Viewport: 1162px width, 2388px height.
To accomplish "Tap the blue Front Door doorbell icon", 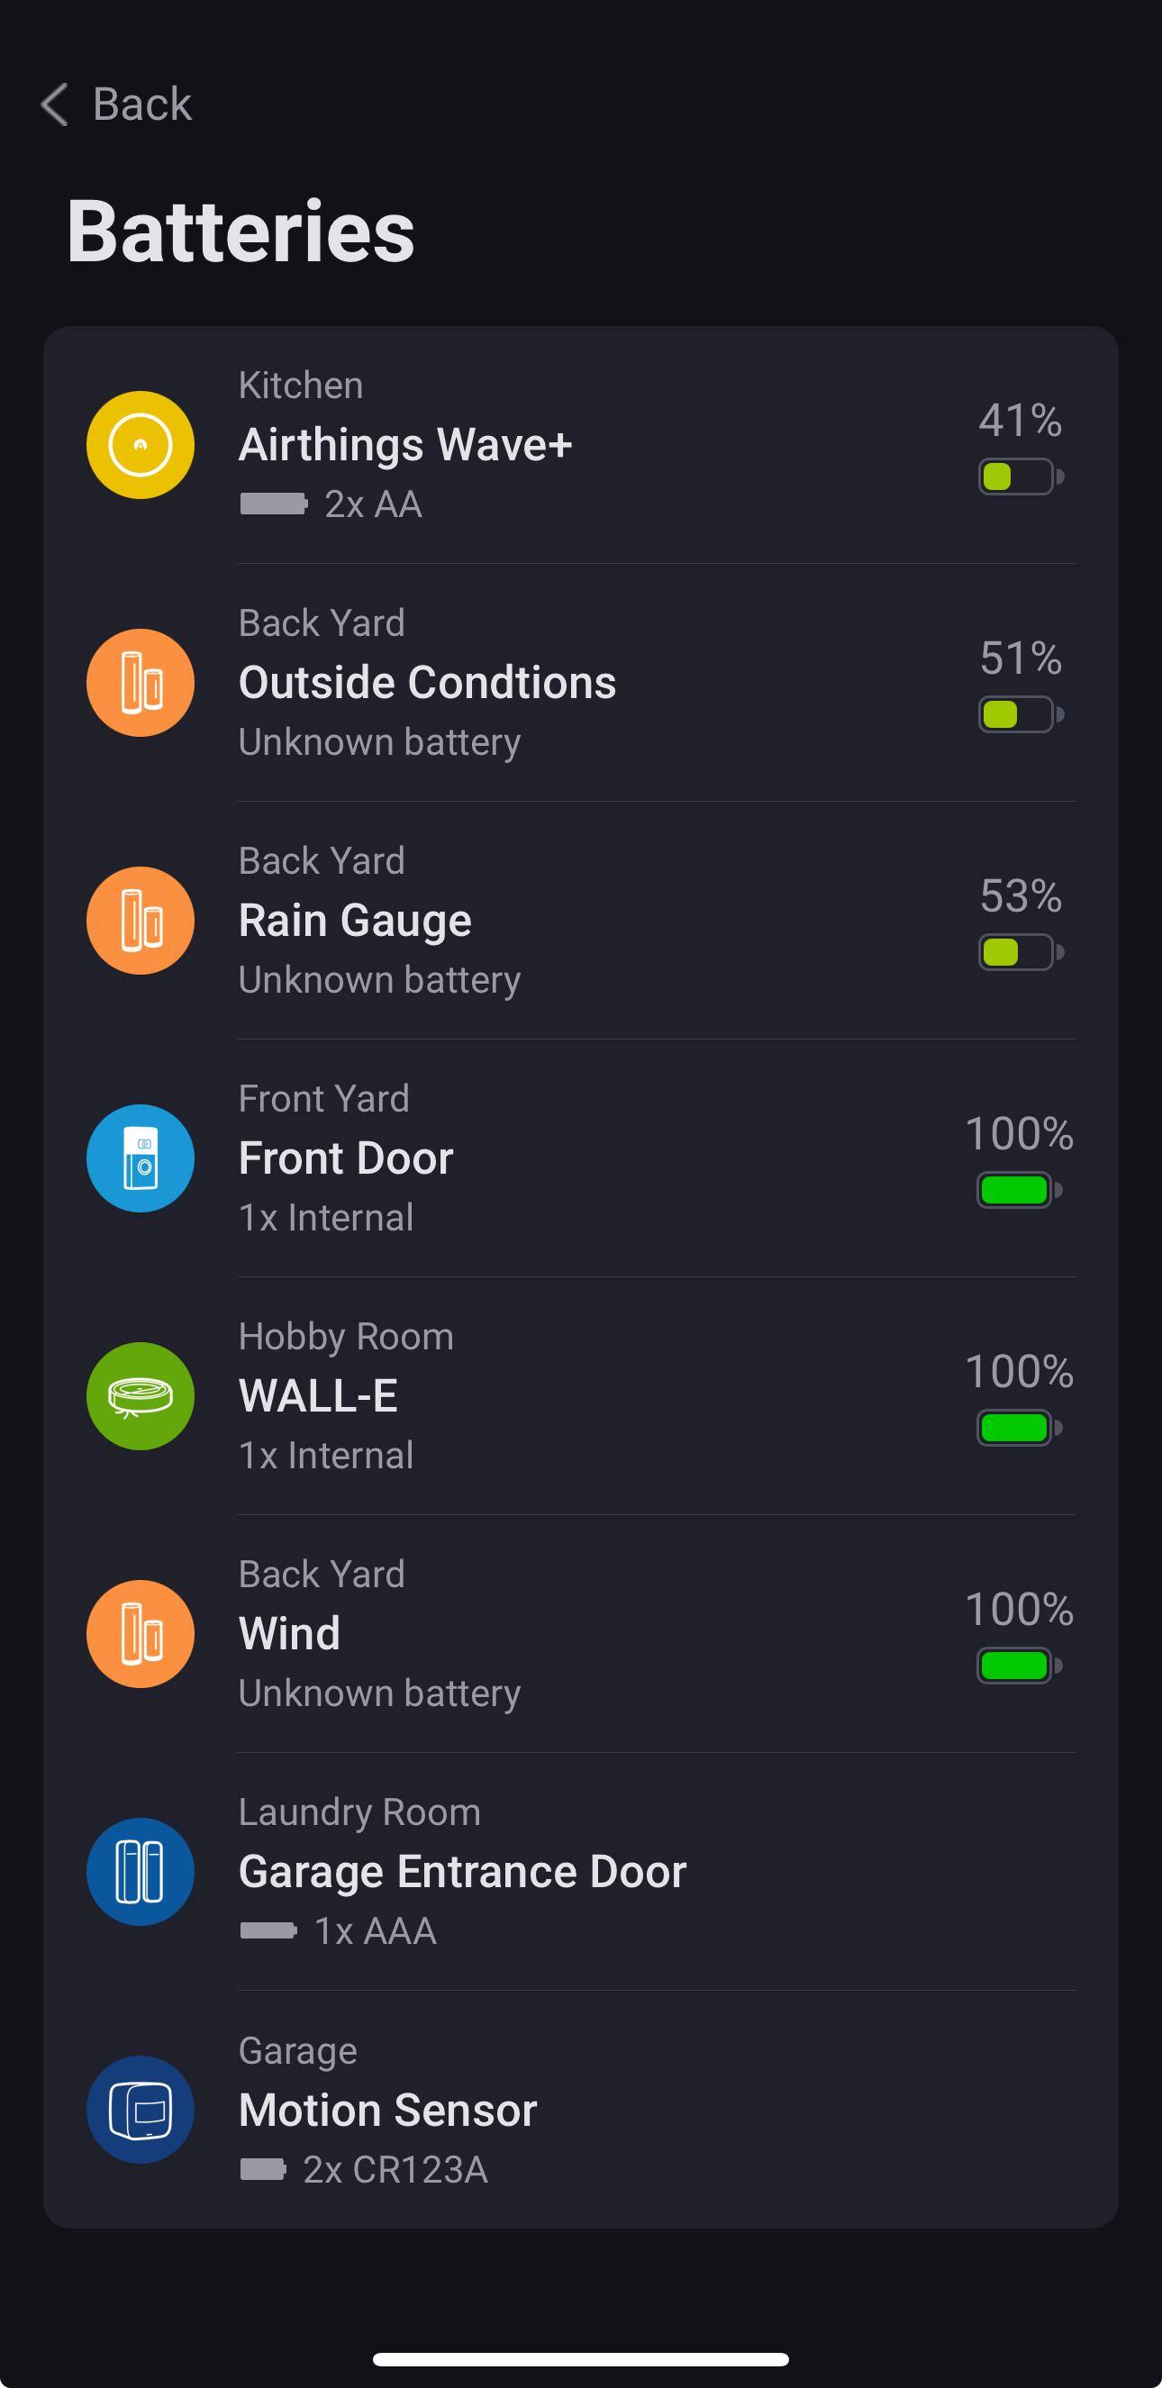I will click(x=140, y=1158).
